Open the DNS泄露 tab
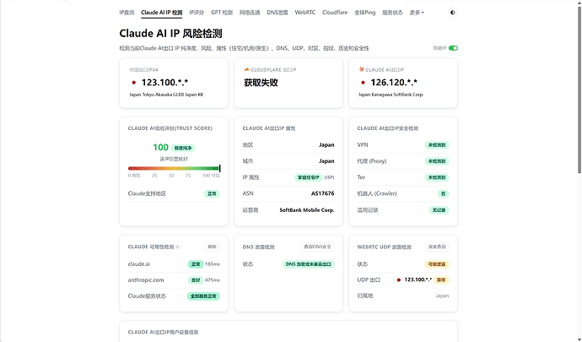 278,13
